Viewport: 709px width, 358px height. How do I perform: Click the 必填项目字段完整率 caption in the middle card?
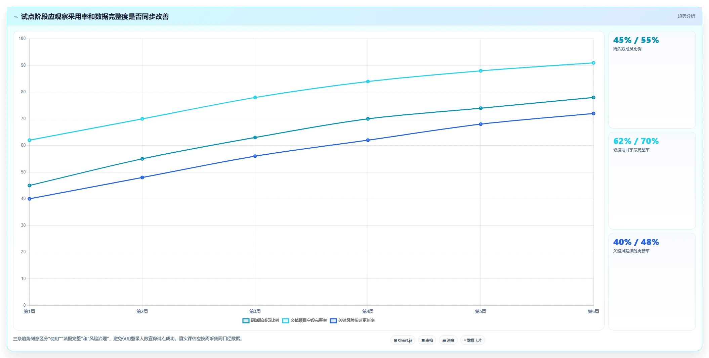pyautogui.click(x=631, y=150)
